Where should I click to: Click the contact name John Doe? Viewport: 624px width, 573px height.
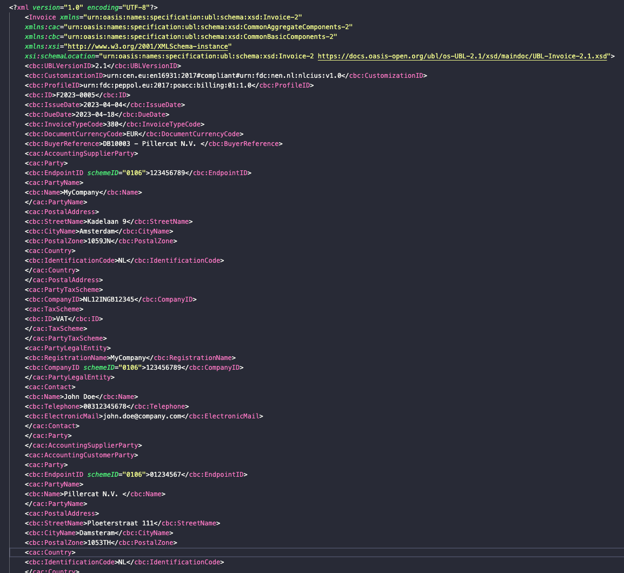(x=79, y=397)
